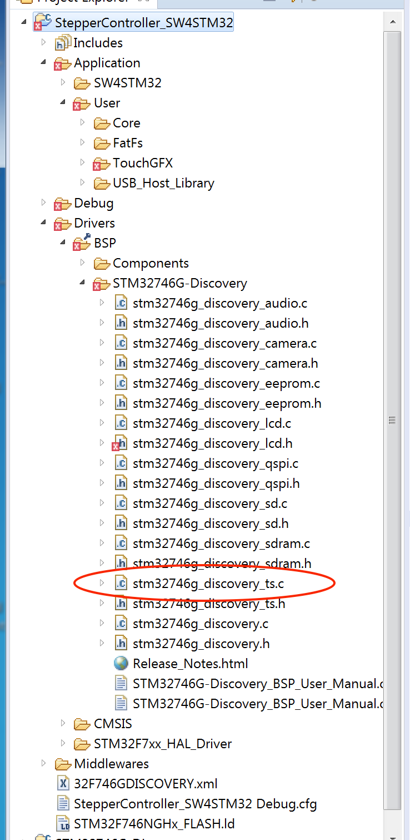410x840 pixels.
Task: Click the stm32746g_discovery_audio.c file icon
Action: 121,303
